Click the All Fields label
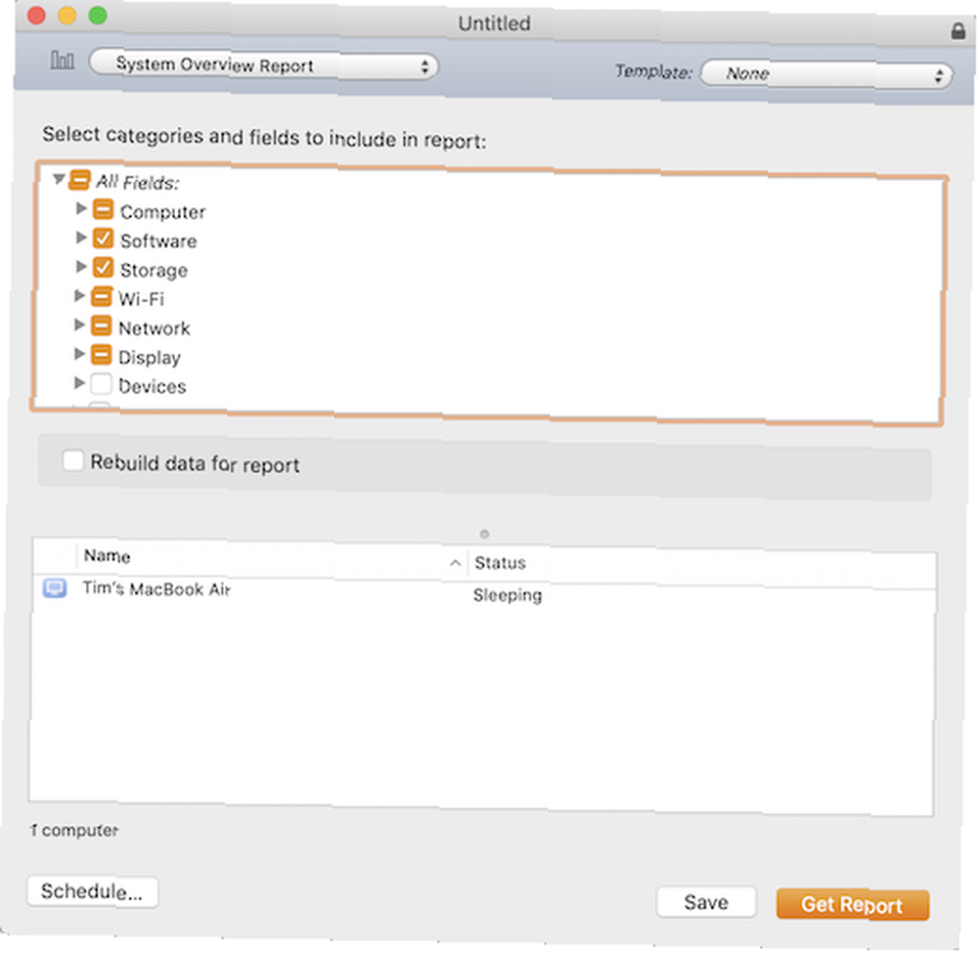The width and height of the screenshot is (978, 954). coord(137,182)
